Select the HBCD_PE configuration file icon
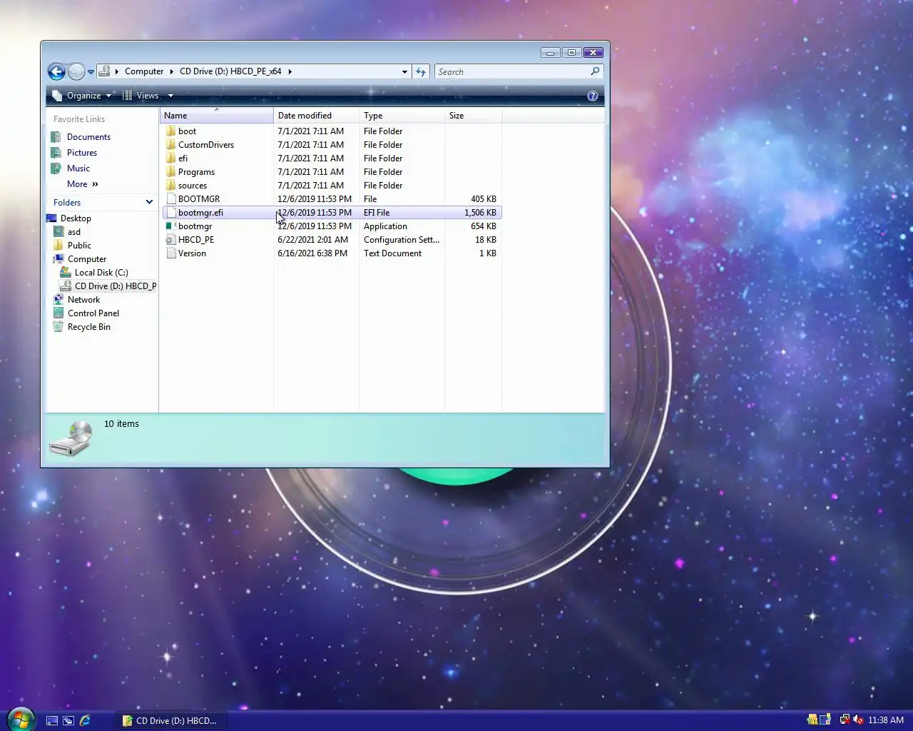 170,240
